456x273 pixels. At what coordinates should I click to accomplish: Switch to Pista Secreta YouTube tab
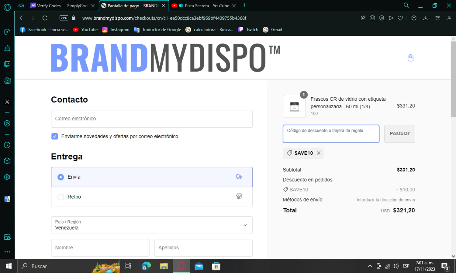[x=204, y=5]
